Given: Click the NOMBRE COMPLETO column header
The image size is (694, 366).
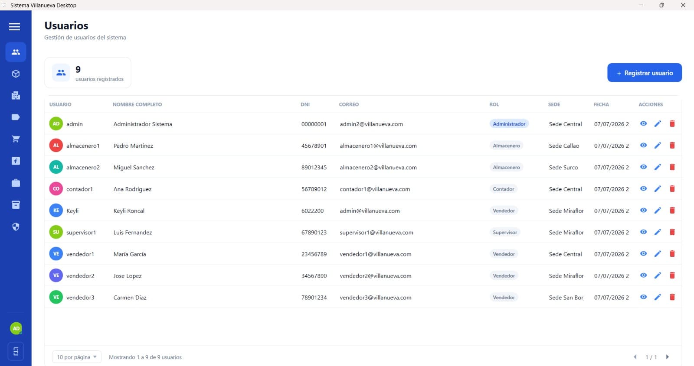Looking at the screenshot, I should point(137,104).
